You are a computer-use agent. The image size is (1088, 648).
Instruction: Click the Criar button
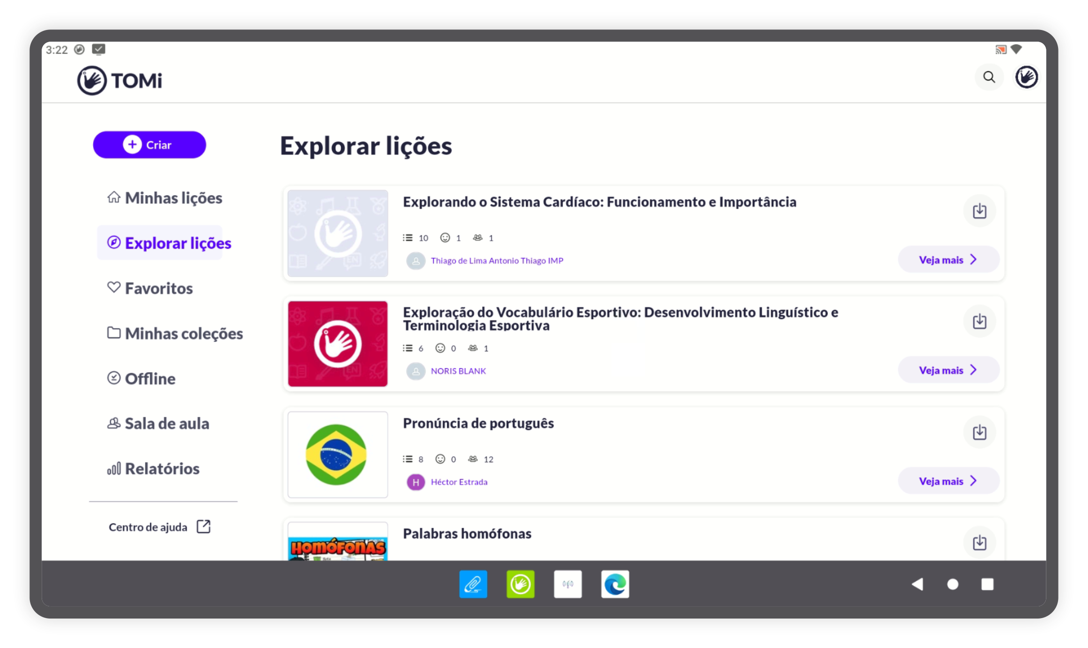(x=149, y=145)
